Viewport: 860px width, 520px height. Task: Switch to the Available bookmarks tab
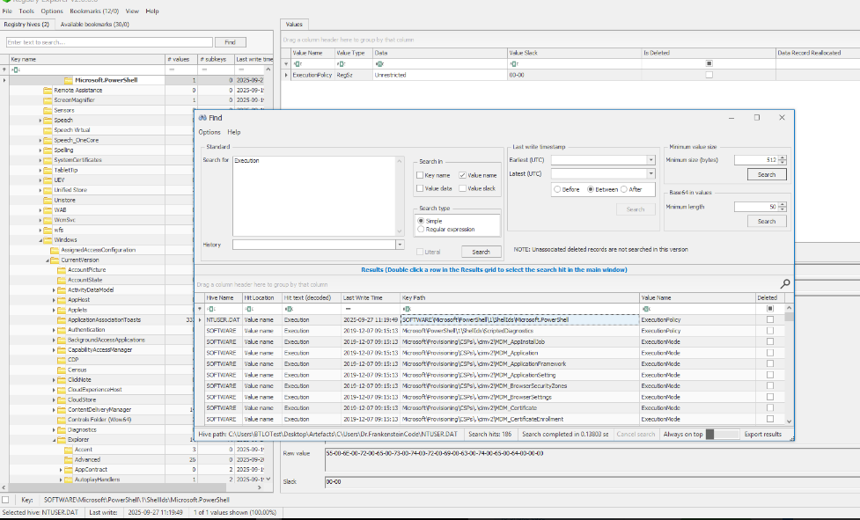[94, 25]
